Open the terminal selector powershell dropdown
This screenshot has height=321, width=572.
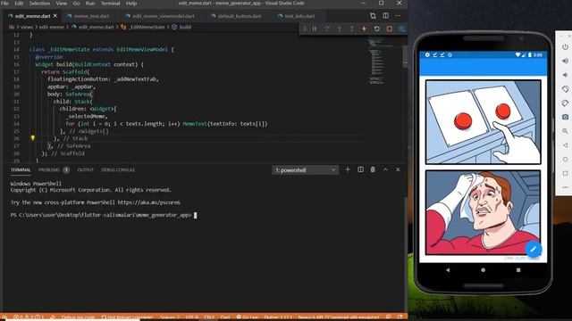pos(306,170)
